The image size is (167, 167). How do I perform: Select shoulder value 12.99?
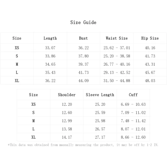[67, 121]
